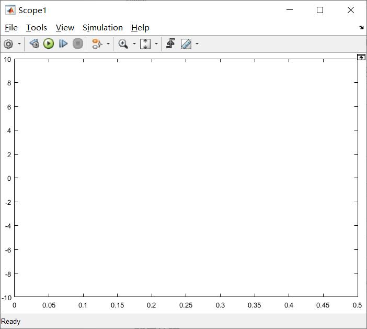Open the zoom options dropdown arrow
Image resolution: width=367 pixels, height=329 pixels.
(x=134, y=44)
